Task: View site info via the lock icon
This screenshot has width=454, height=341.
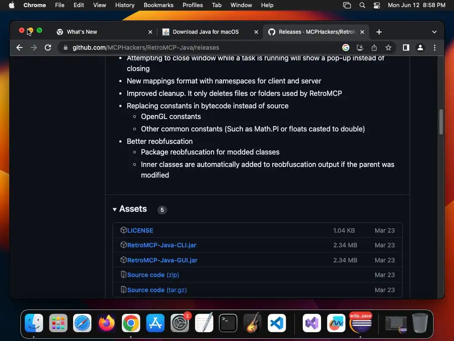Action: click(x=66, y=48)
